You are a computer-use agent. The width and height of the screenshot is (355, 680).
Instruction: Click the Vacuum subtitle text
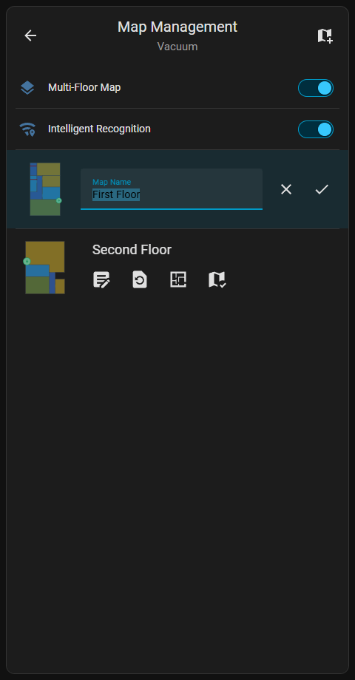point(177,47)
